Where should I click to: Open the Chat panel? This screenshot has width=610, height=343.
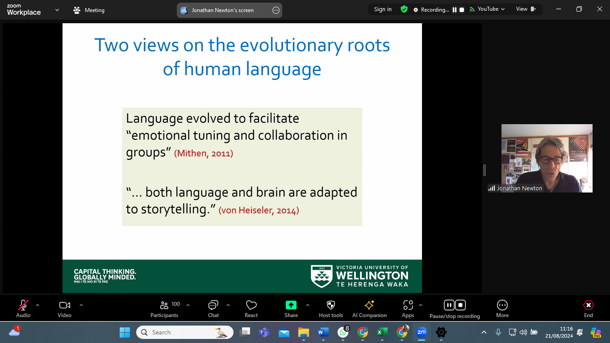click(213, 308)
